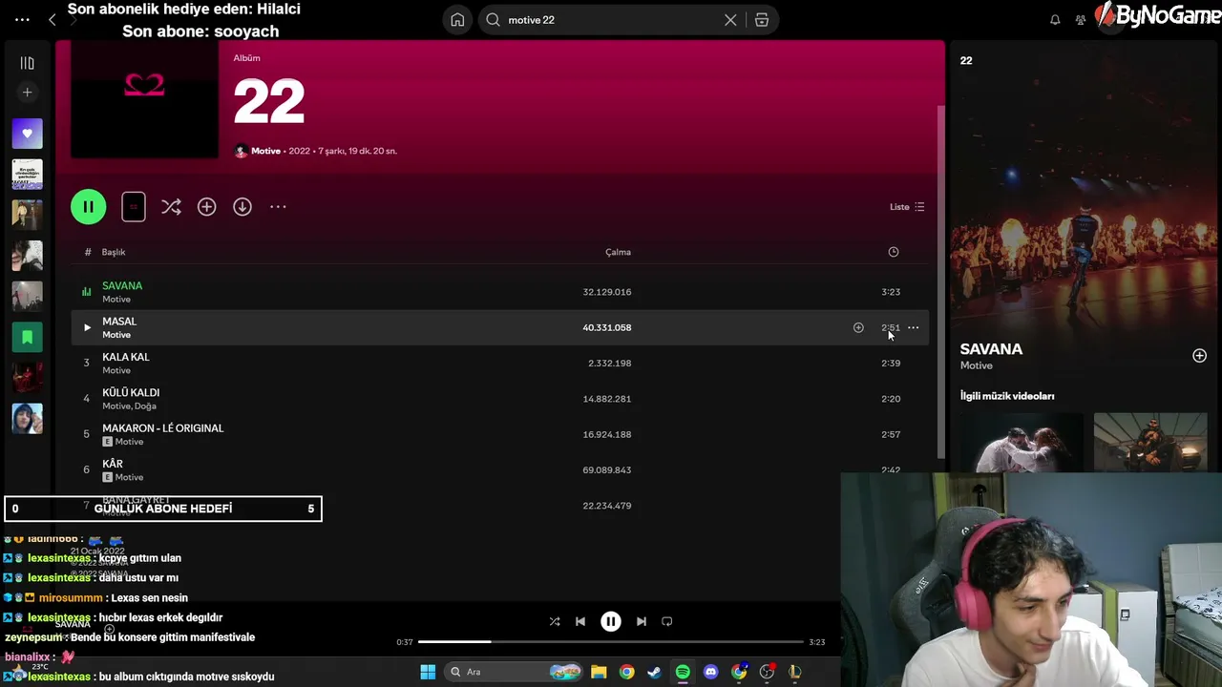1222x687 pixels.
Task: Seek within the song progress bar
Action: (610, 642)
